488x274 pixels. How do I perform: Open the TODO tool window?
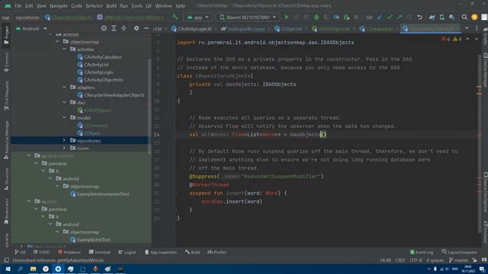pyautogui.click(x=41, y=252)
